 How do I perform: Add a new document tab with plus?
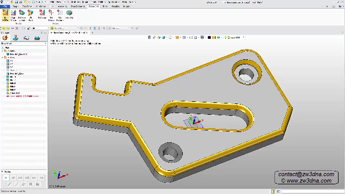(92, 32)
